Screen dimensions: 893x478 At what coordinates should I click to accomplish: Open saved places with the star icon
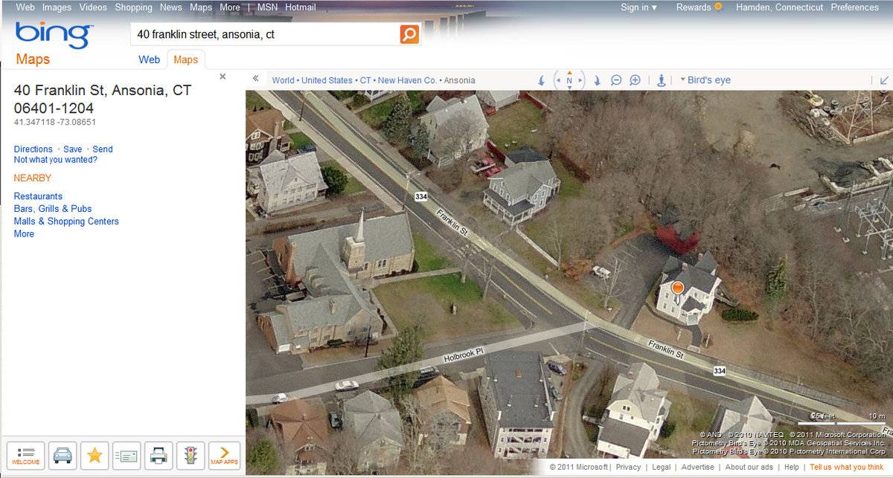coord(95,456)
